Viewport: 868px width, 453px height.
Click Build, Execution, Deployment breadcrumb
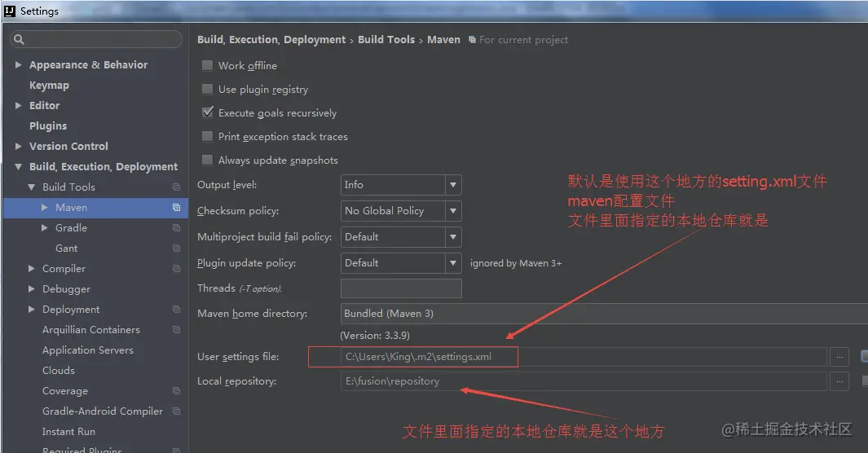pos(271,40)
